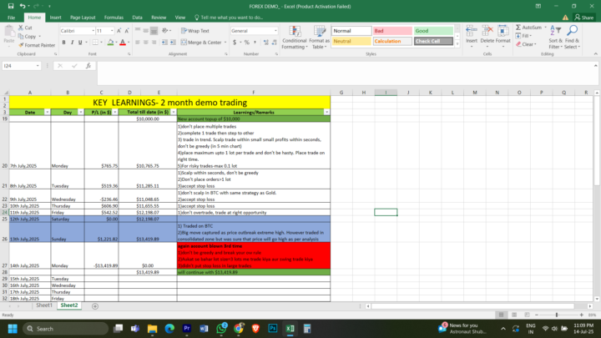Viewport: 601px width, 338px height.
Task: Undo the last action
Action: coord(23,6)
